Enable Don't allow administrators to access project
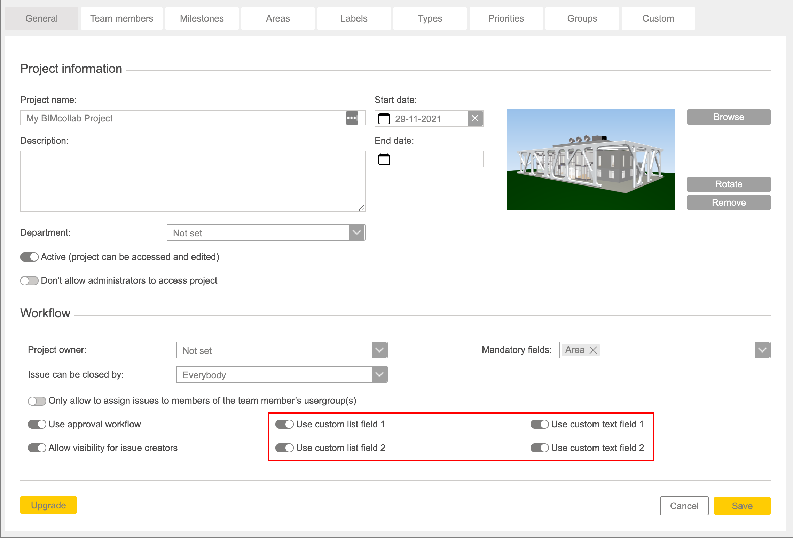This screenshot has height=538, width=793. (29, 280)
